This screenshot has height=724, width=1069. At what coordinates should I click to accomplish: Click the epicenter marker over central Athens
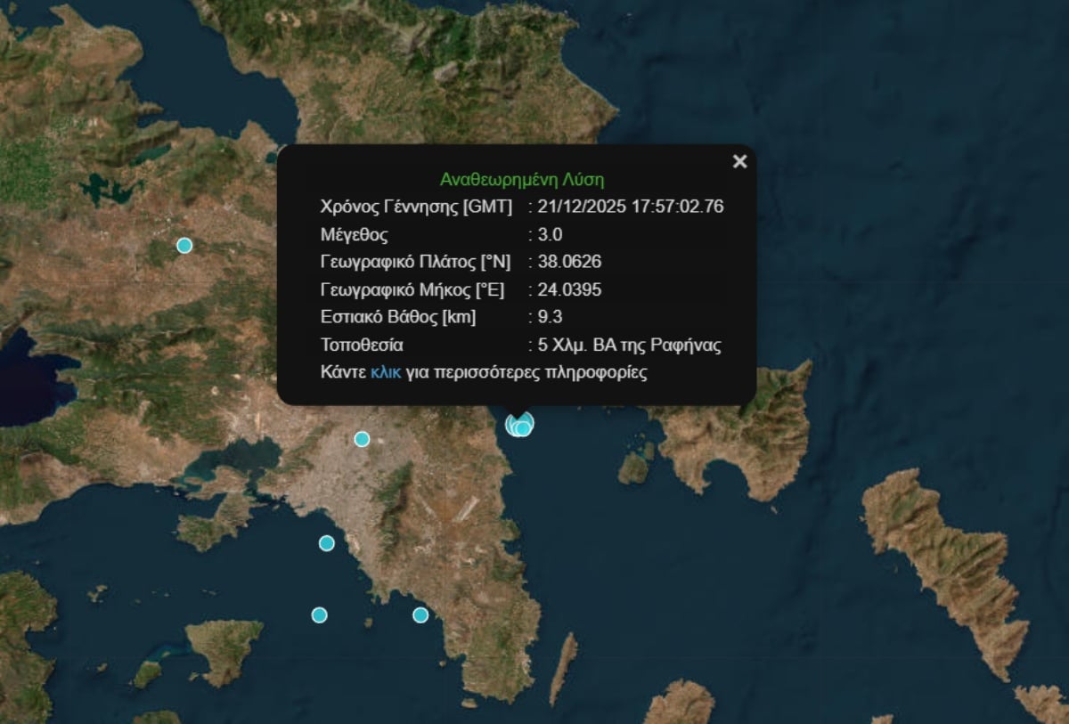[x=362, y=437]
